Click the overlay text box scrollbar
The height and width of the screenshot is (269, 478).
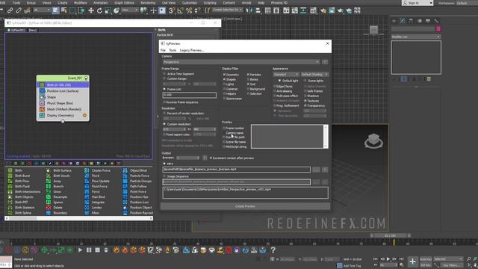tap(326, 136)
